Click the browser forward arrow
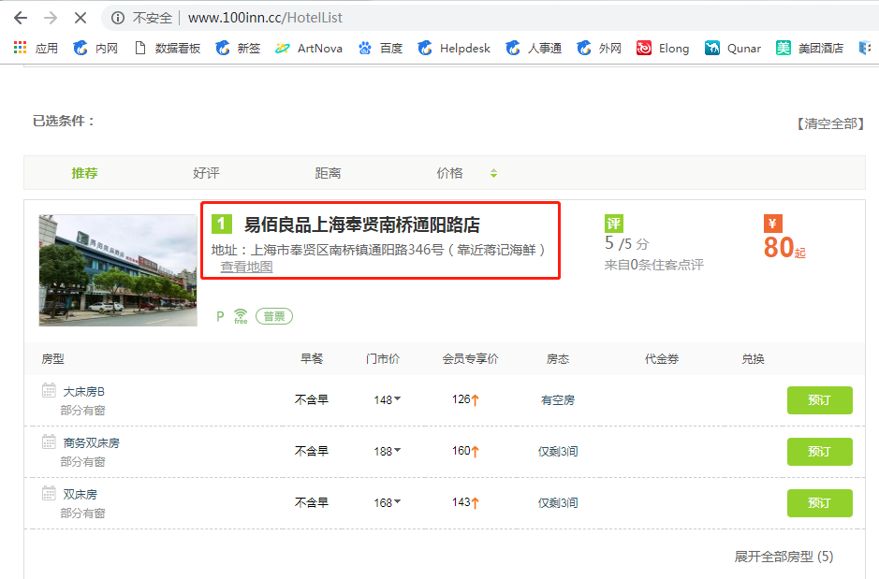 tap(51, 18)
